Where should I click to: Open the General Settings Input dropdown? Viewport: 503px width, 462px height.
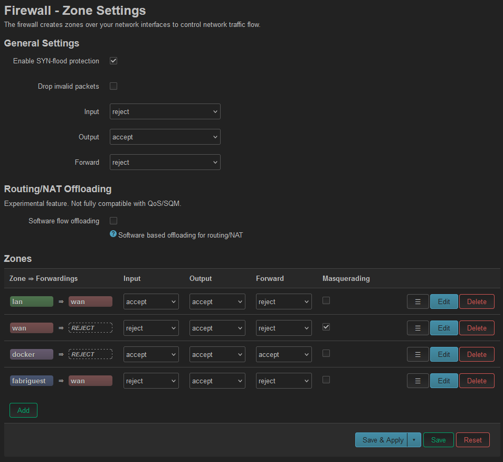click(x=165, y=111)
